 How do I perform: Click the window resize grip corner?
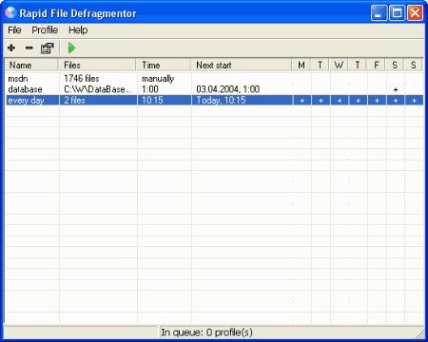[420, 333]
